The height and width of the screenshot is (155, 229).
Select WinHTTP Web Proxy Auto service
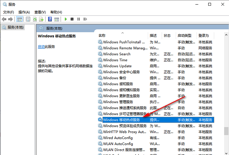tap(156, 132)
